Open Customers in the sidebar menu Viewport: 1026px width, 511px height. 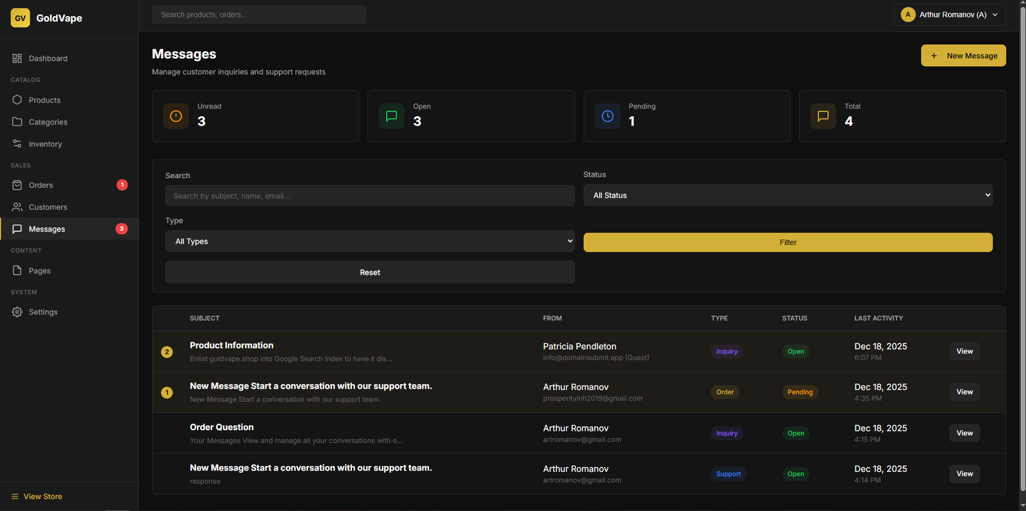47,207
